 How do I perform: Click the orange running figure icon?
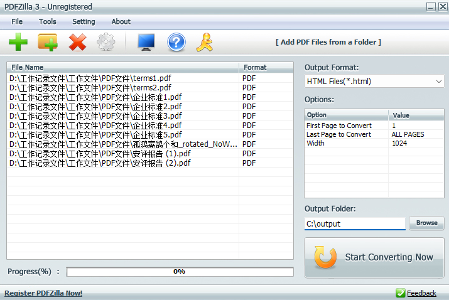click(205, 42)
